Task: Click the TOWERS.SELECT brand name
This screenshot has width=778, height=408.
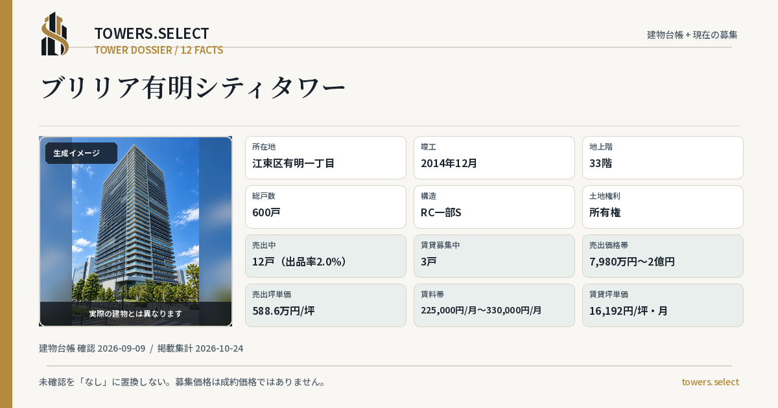Action: [152, 34]
